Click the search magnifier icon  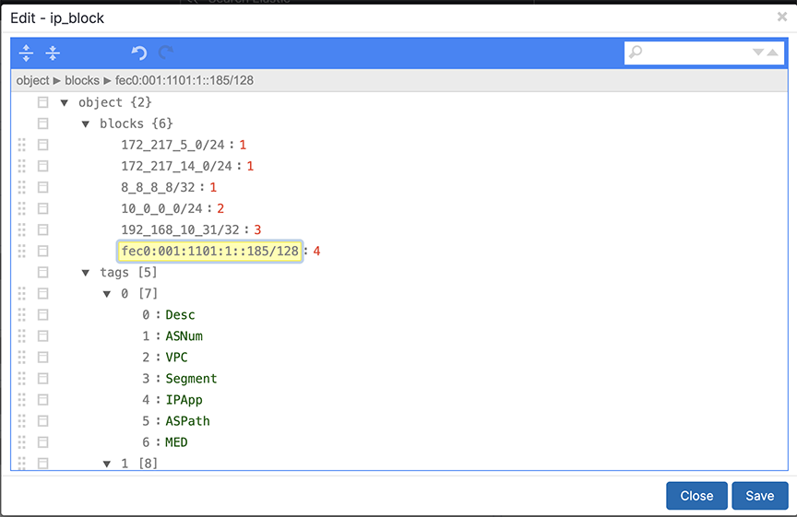(636, 52)
